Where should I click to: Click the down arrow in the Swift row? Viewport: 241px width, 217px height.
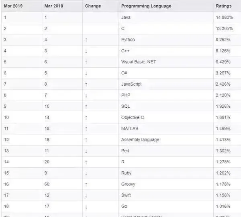coord(86,195)
